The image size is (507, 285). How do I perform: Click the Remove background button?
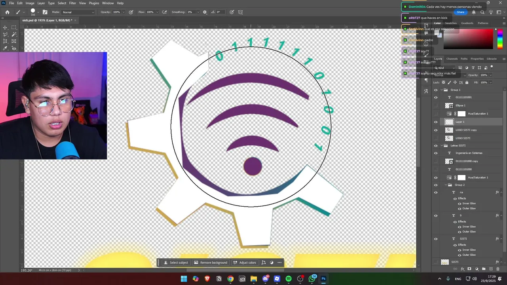point(211,262)
